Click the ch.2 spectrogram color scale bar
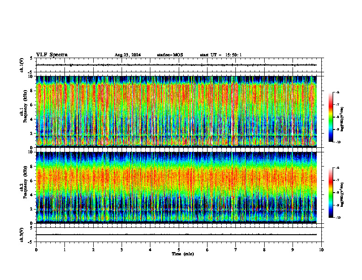The width and height of the screenshot is (362, 280). pyautogui.click(x=330, y=193)
